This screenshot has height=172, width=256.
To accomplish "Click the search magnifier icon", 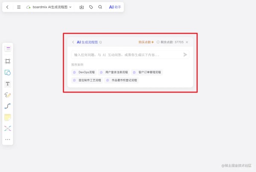I will point(100,7).
